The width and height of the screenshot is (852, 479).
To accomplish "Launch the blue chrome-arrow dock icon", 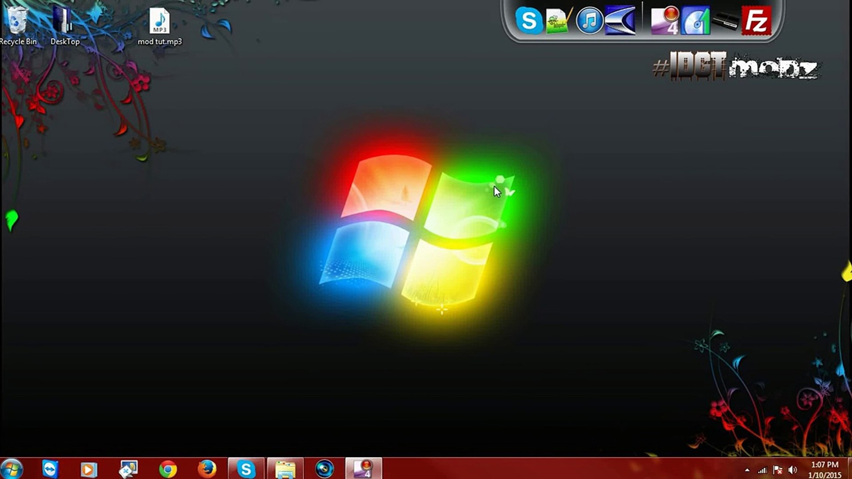I will [x=620, y=21].
